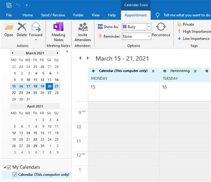Go to next month in the date navigator

pyautogui.click(x=57, y=53)
